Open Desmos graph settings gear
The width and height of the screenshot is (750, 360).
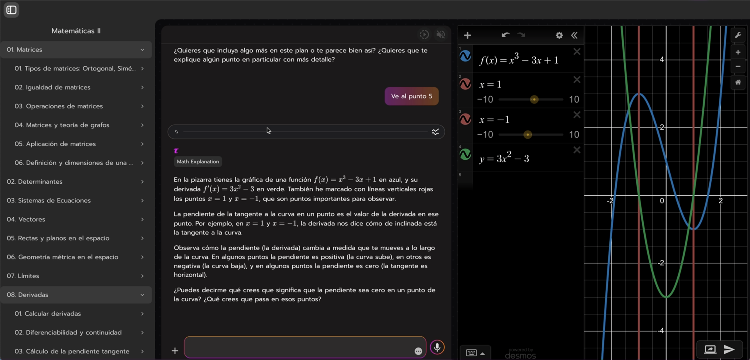[559, 35]
